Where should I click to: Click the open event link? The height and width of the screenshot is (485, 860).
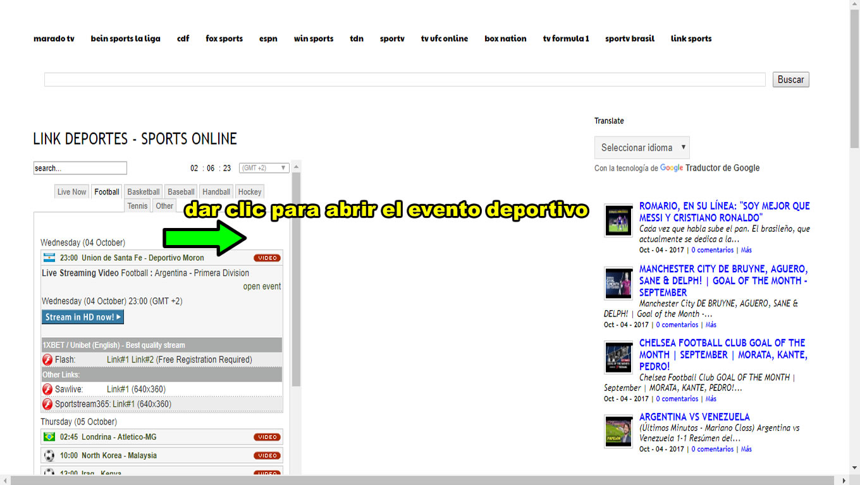tap(262, 287)
